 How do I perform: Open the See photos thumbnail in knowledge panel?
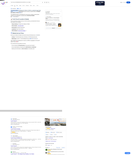(x=47, y=122)
